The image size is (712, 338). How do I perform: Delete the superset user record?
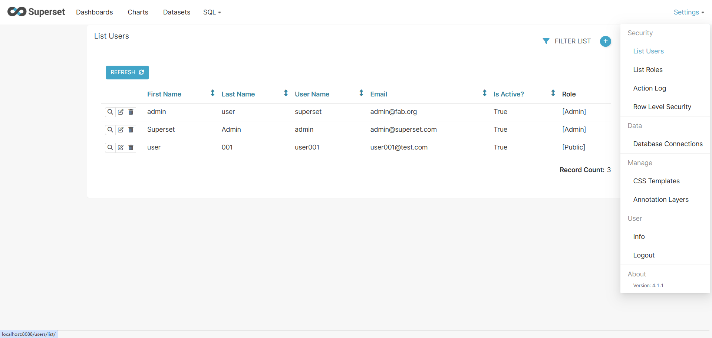[x=131, y=112]
